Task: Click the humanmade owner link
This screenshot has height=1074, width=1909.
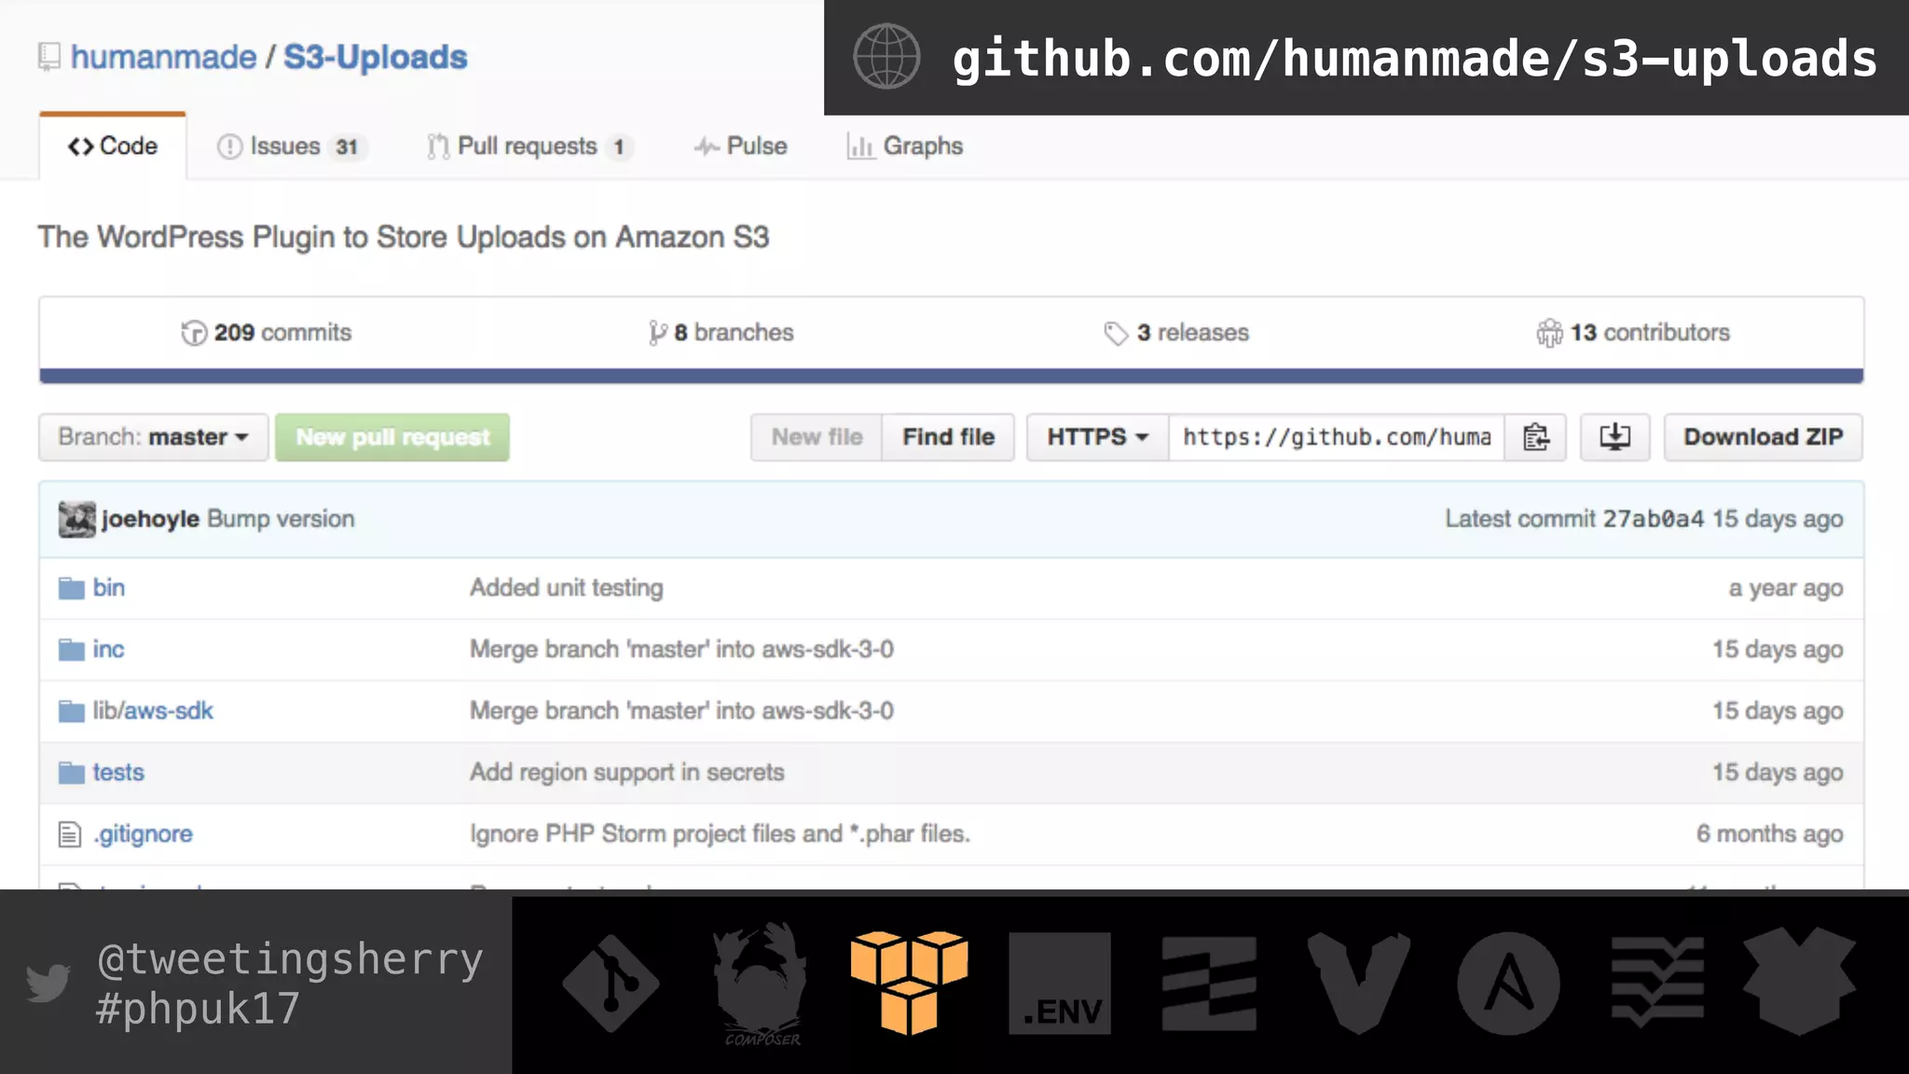Action: (163, 57)
